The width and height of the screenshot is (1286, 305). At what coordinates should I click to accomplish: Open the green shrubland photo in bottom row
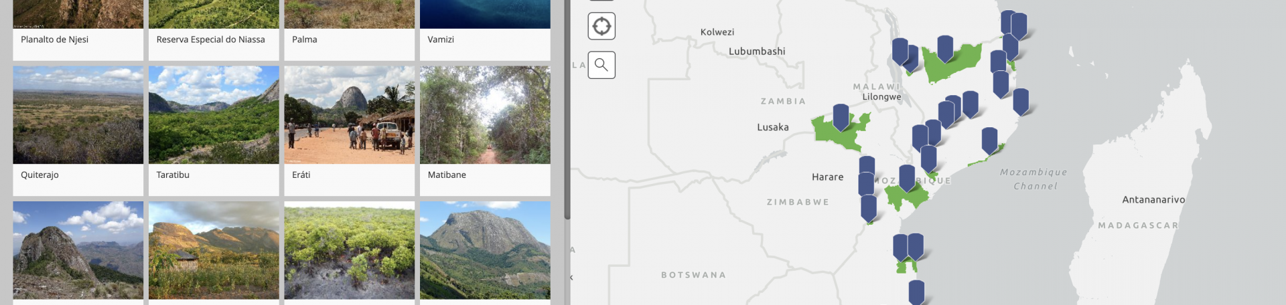pyautogui.click(x=349, y=250)
